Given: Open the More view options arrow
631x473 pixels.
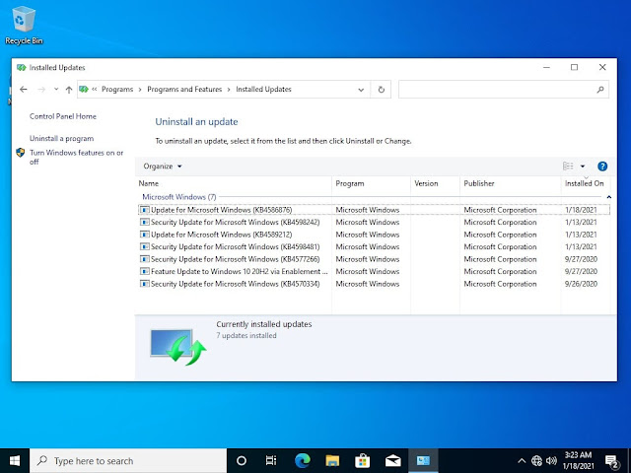Looking at the screenshot, I should (x=583, y=167).
